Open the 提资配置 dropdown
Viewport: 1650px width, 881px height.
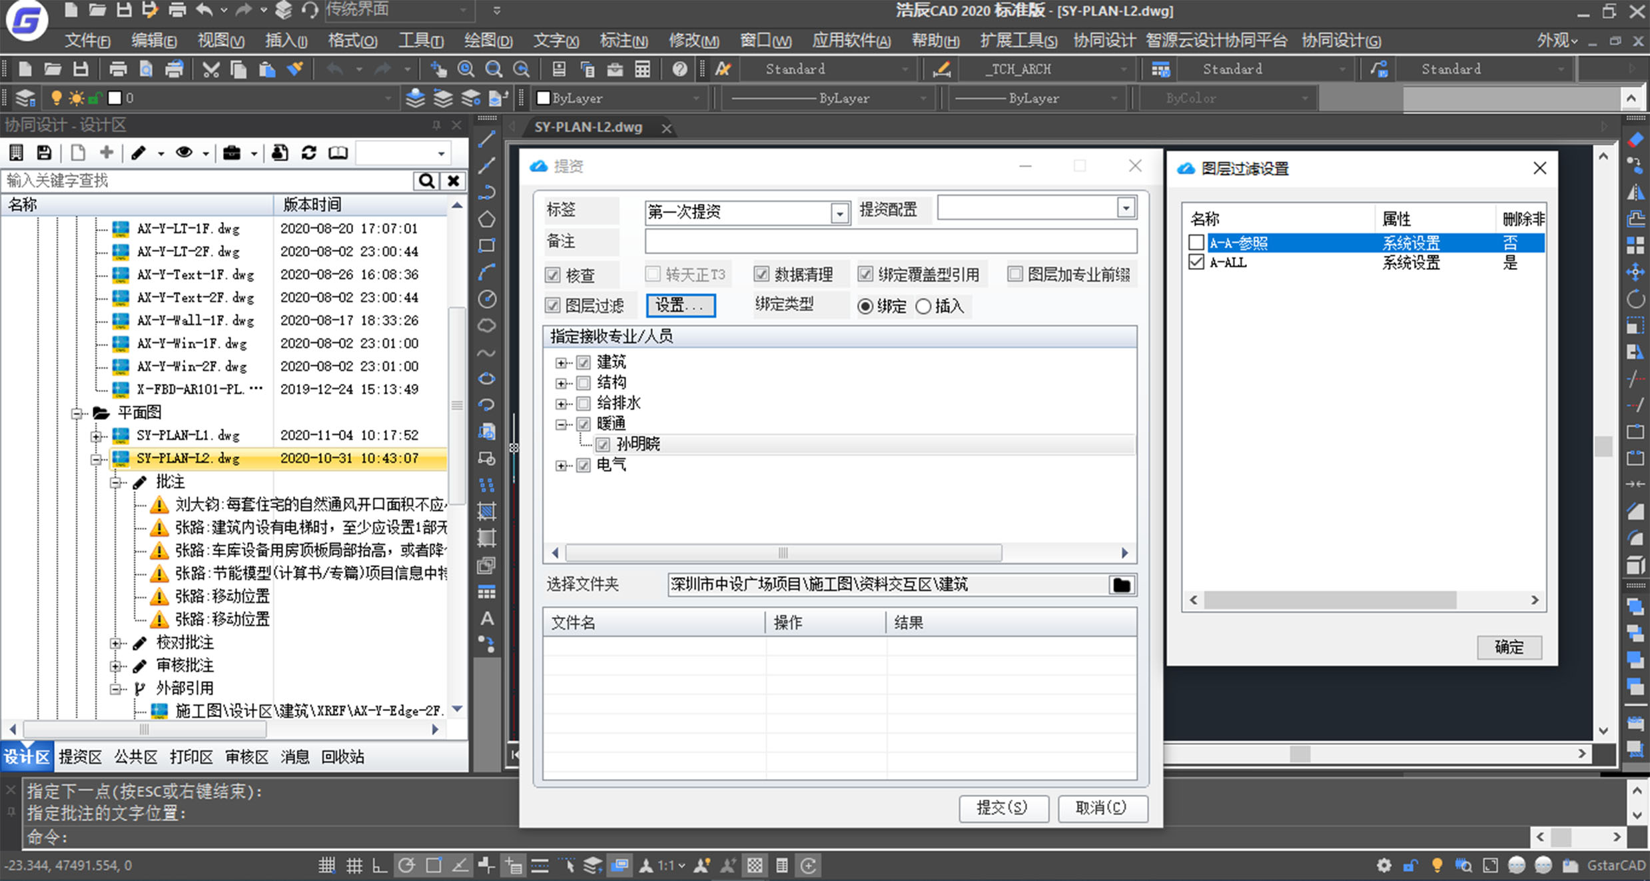[x=1126, y=208]
